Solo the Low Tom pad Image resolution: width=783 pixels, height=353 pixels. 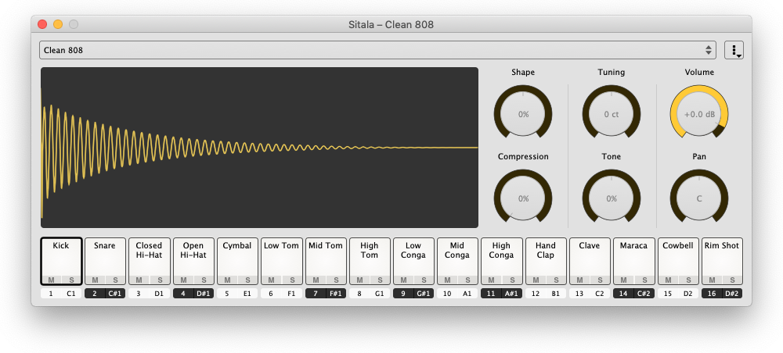[x=291, y=280]
